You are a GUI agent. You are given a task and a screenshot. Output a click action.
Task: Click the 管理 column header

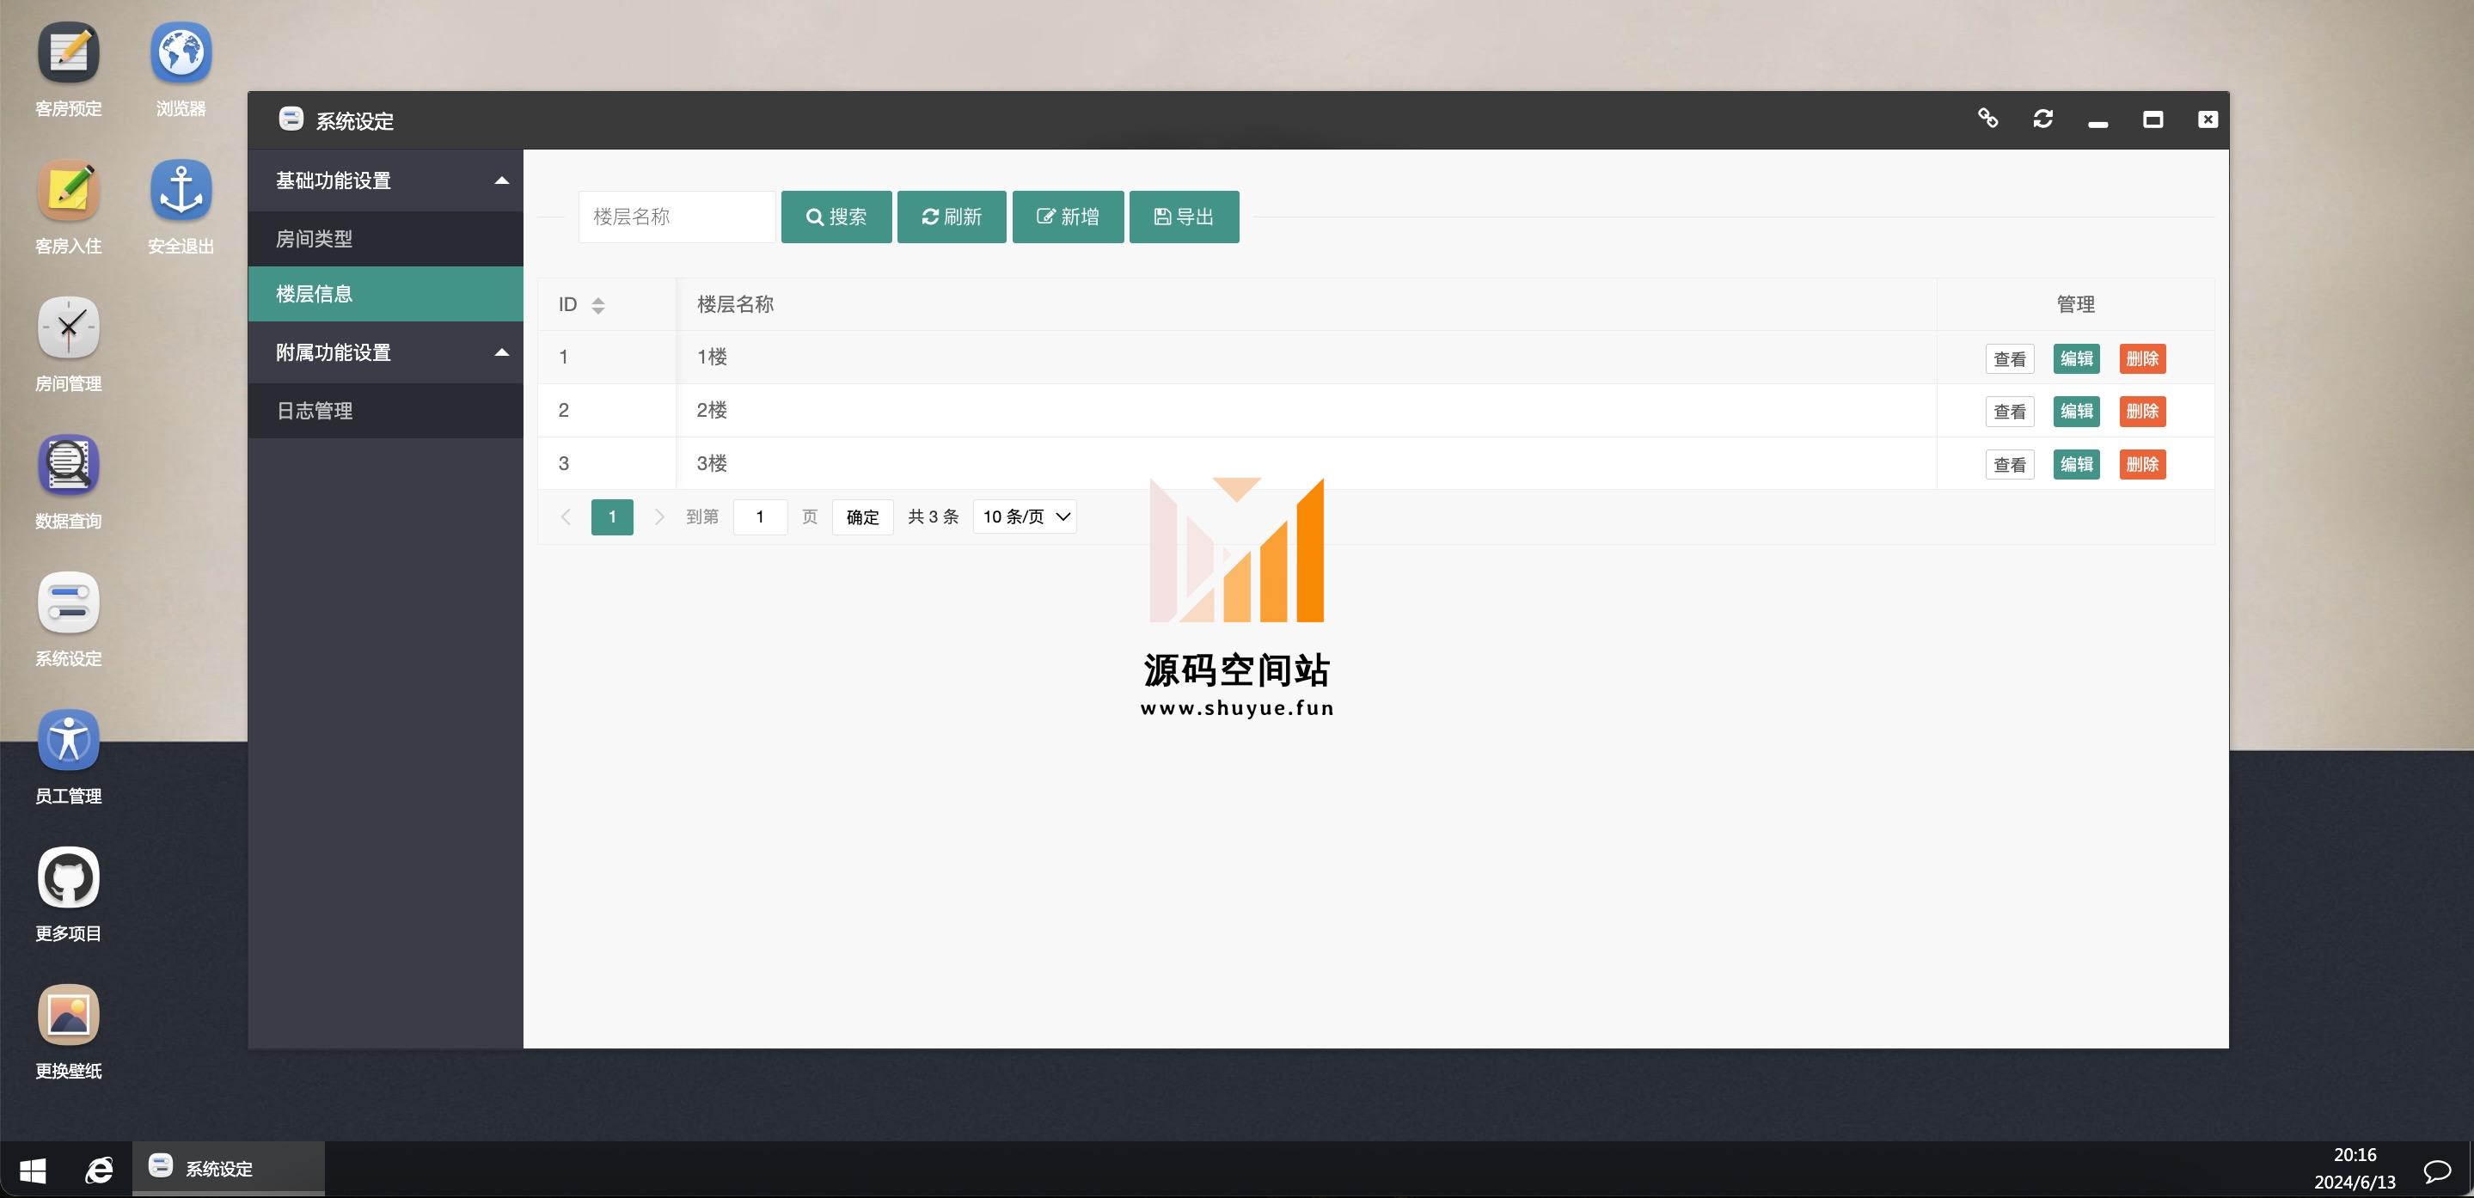tap(2075, 304)
